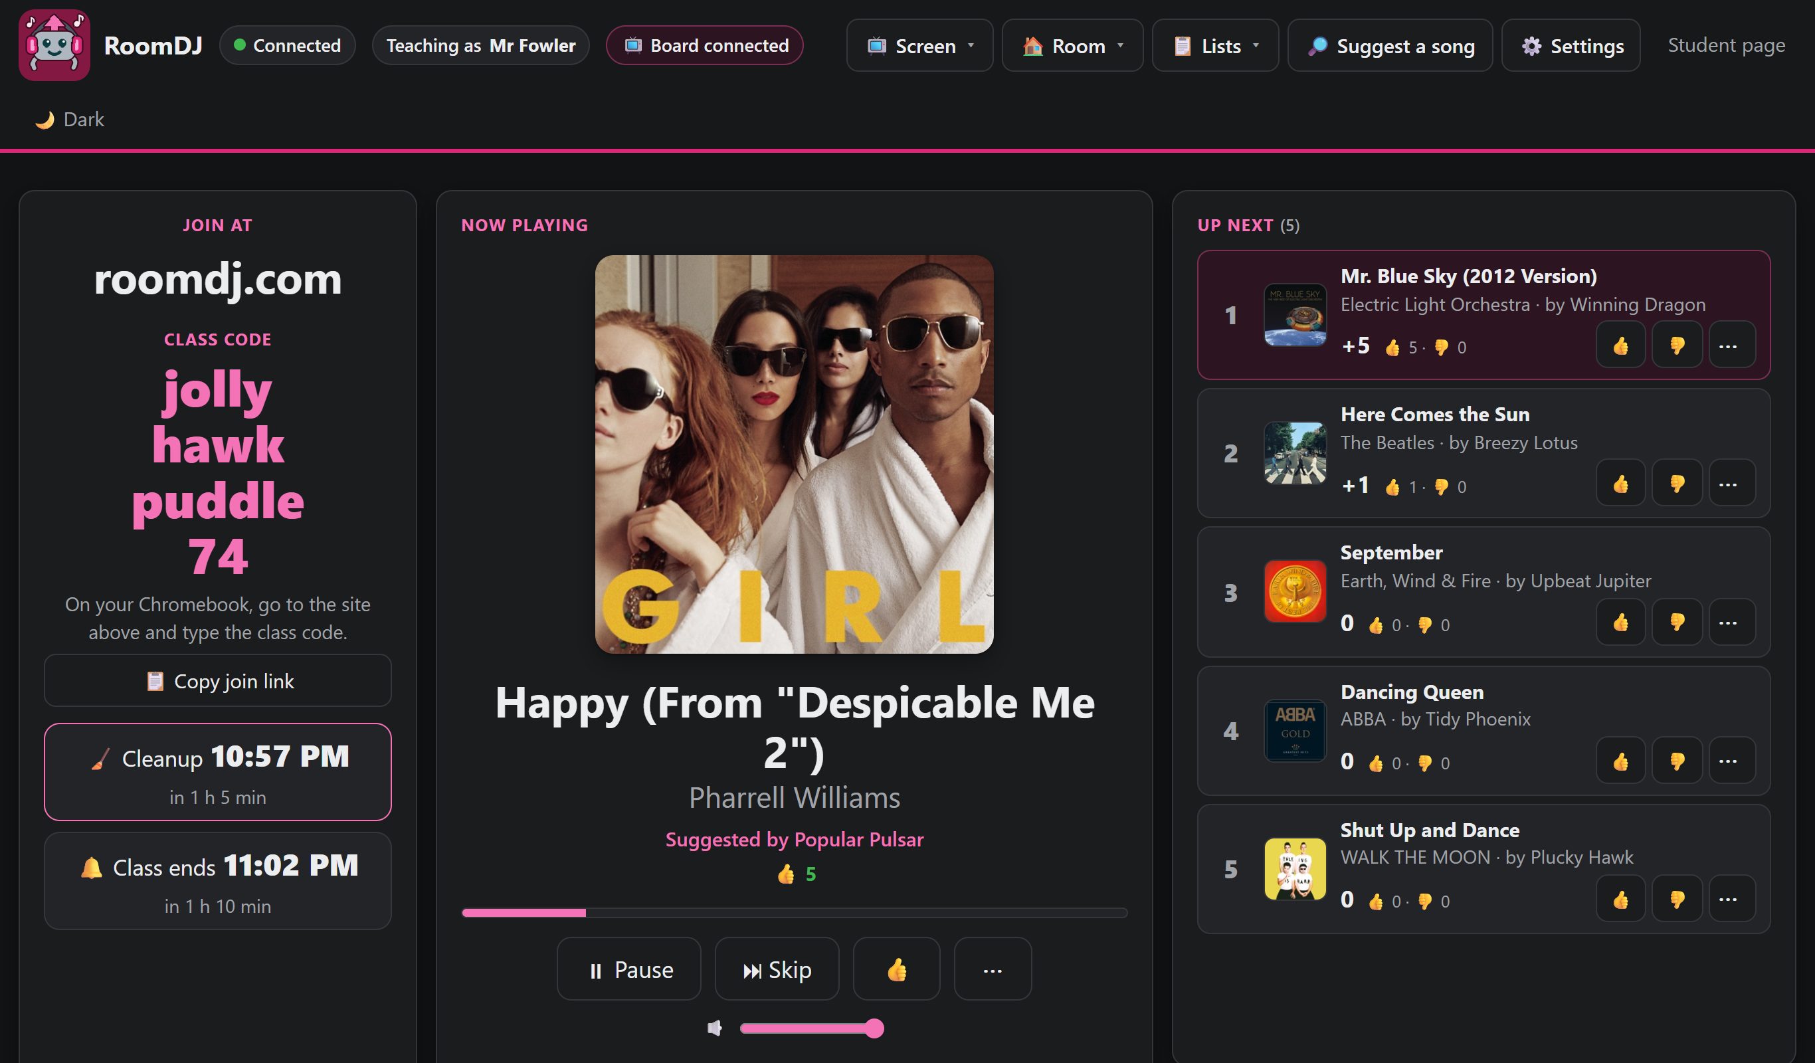
Task: Open the Screen dropdown menu
Action: (919, 45)
